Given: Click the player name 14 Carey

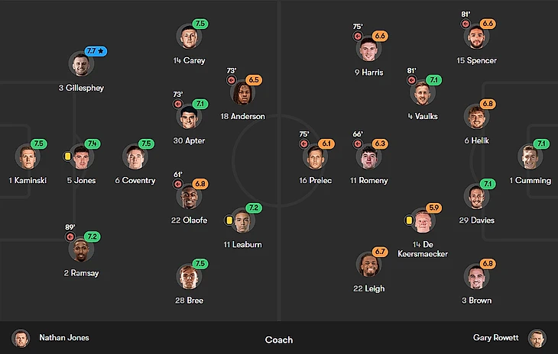Looking at the screenshot, I should [x=189, y=60].
